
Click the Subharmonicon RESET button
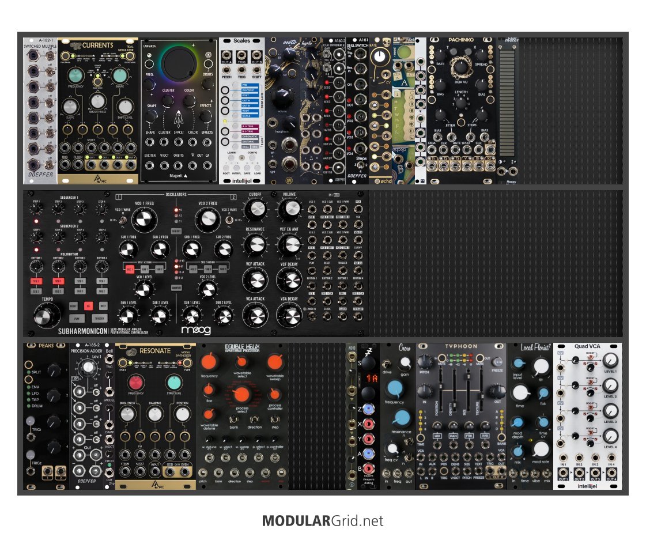pos(73,305)
